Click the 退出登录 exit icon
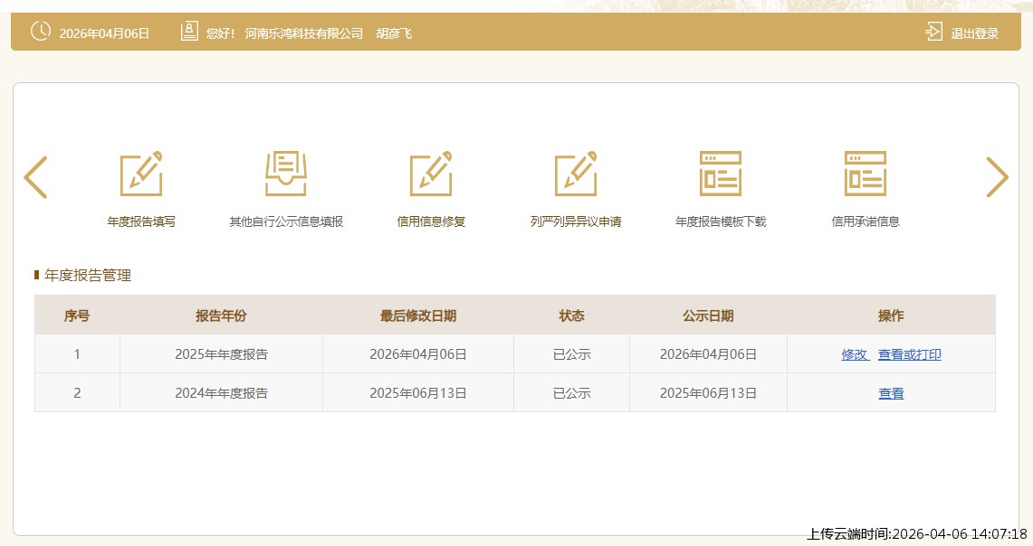This screenshot has height=546, width=1033. [x=934, y=33]
